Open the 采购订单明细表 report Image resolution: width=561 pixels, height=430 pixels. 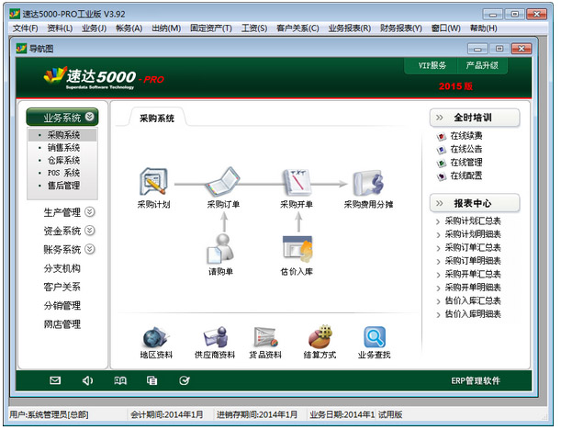[x=473, y=261]
